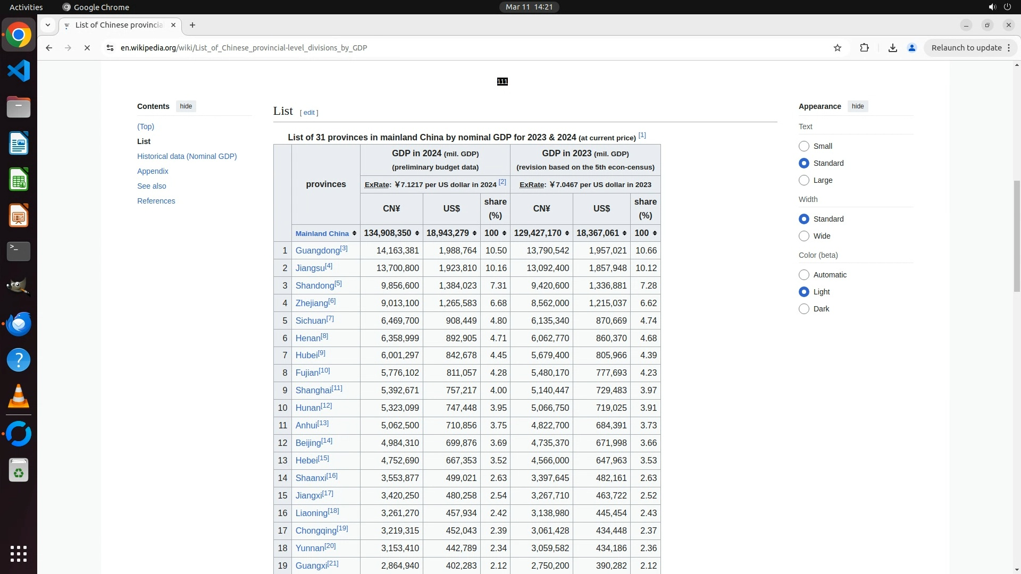Viewport: 1021px width, 574px height.
Task: Click the page vertical scrollbar
Action: point(1017,237)
